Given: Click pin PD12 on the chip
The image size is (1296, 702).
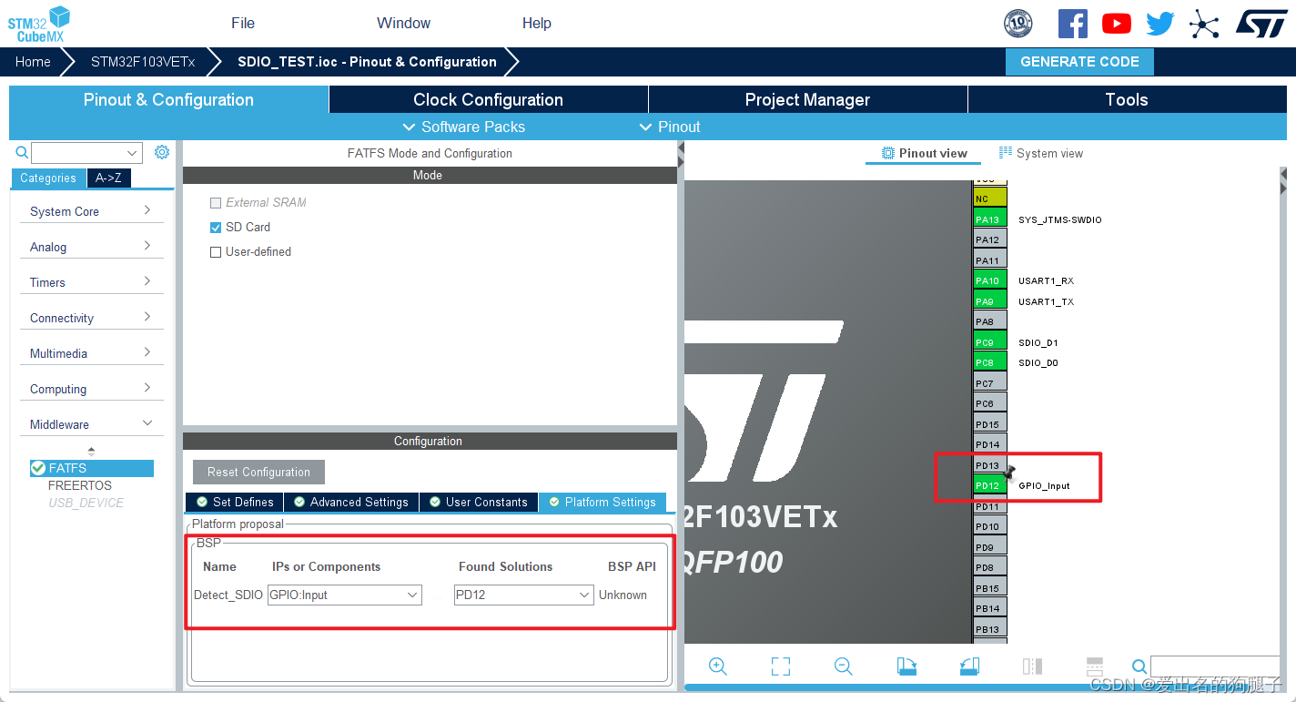Looking at the screenshot, I should 989,485.
